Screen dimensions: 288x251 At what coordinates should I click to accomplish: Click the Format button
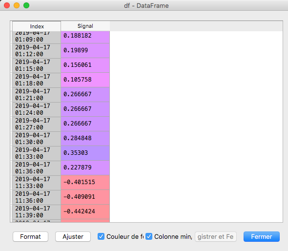(30, 236)
